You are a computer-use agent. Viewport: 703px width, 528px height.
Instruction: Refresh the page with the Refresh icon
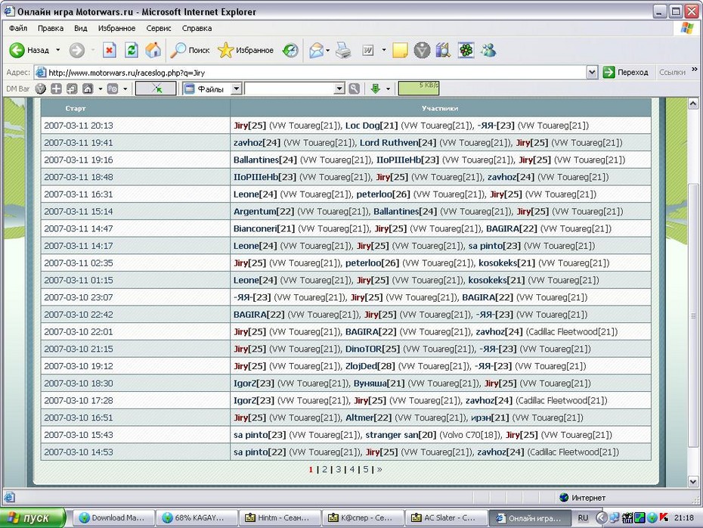coord(132,51)
